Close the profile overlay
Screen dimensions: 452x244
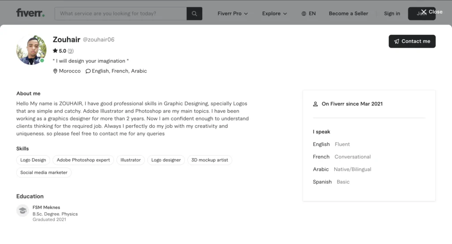432,12
